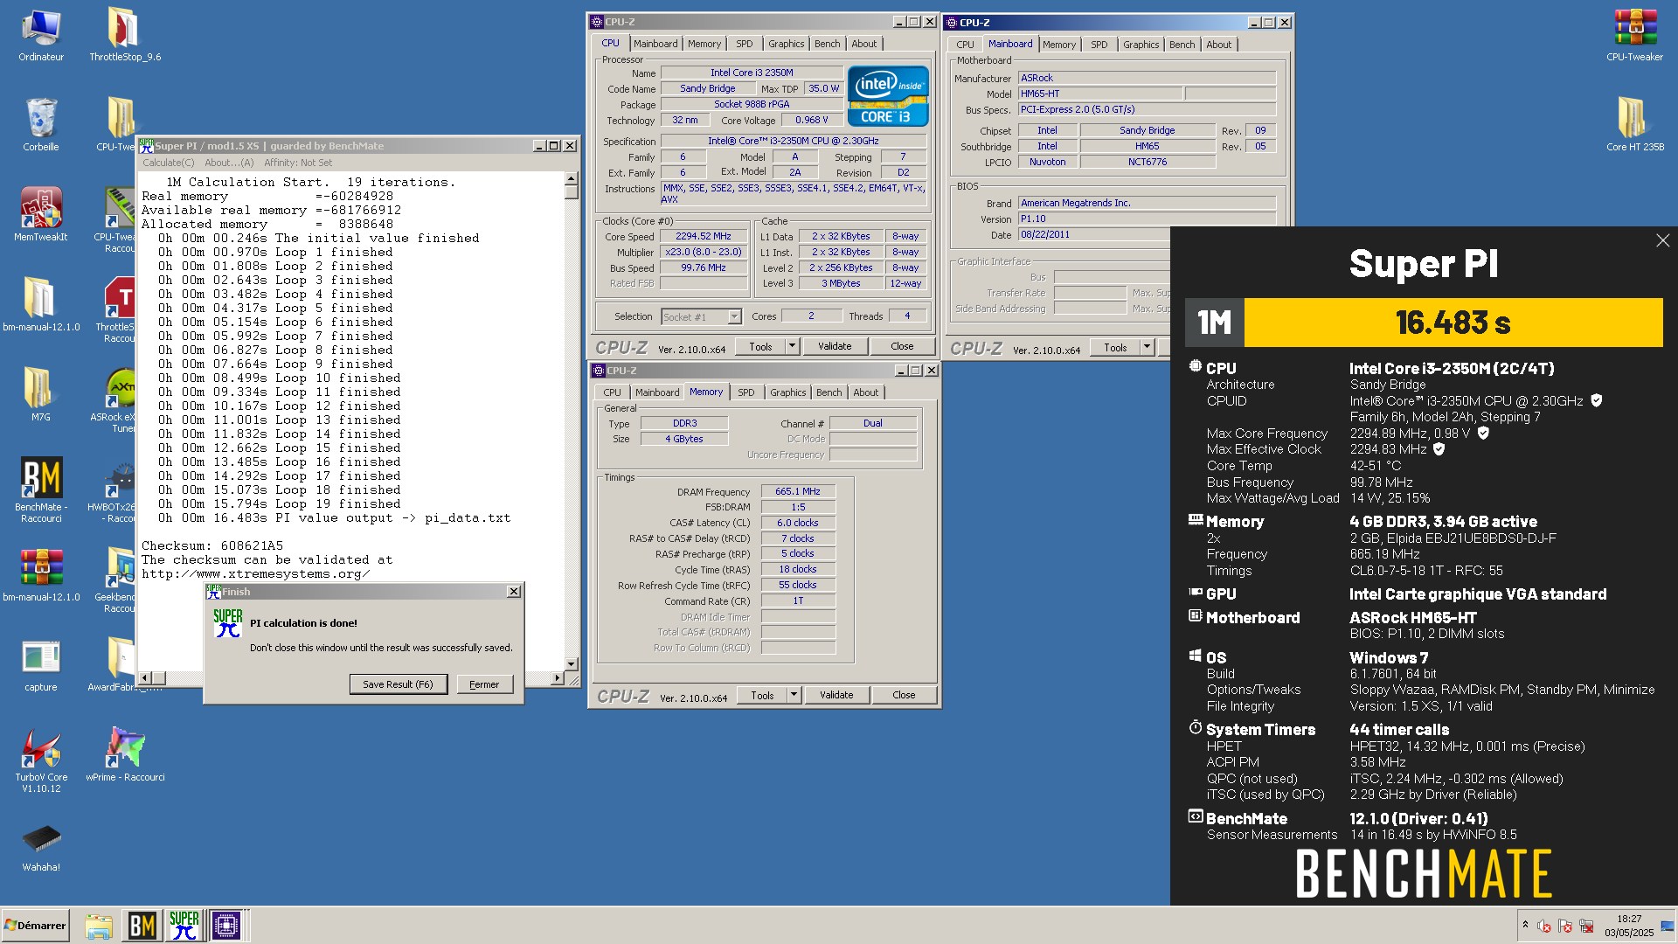1678x944 pixels.
Task: Open the capture file icon
Action: pyautogui.click(x=41, y=665)
